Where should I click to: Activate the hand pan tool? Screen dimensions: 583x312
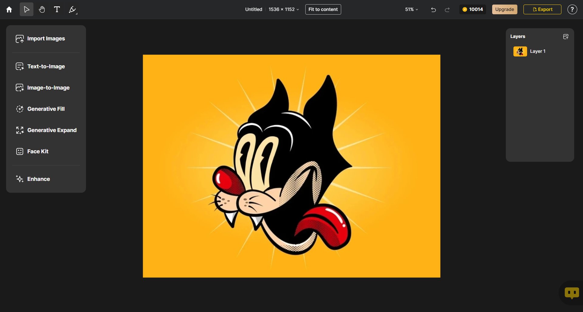click(42, 9)
